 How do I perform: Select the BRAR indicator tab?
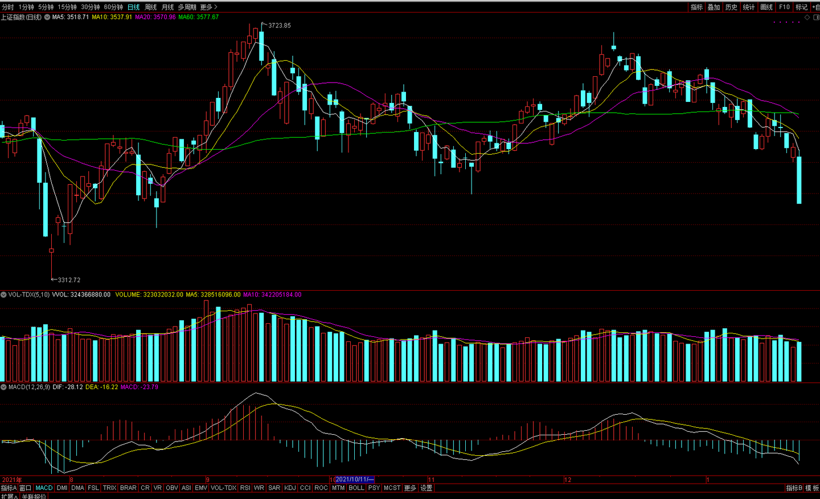[x=129, y=488]
